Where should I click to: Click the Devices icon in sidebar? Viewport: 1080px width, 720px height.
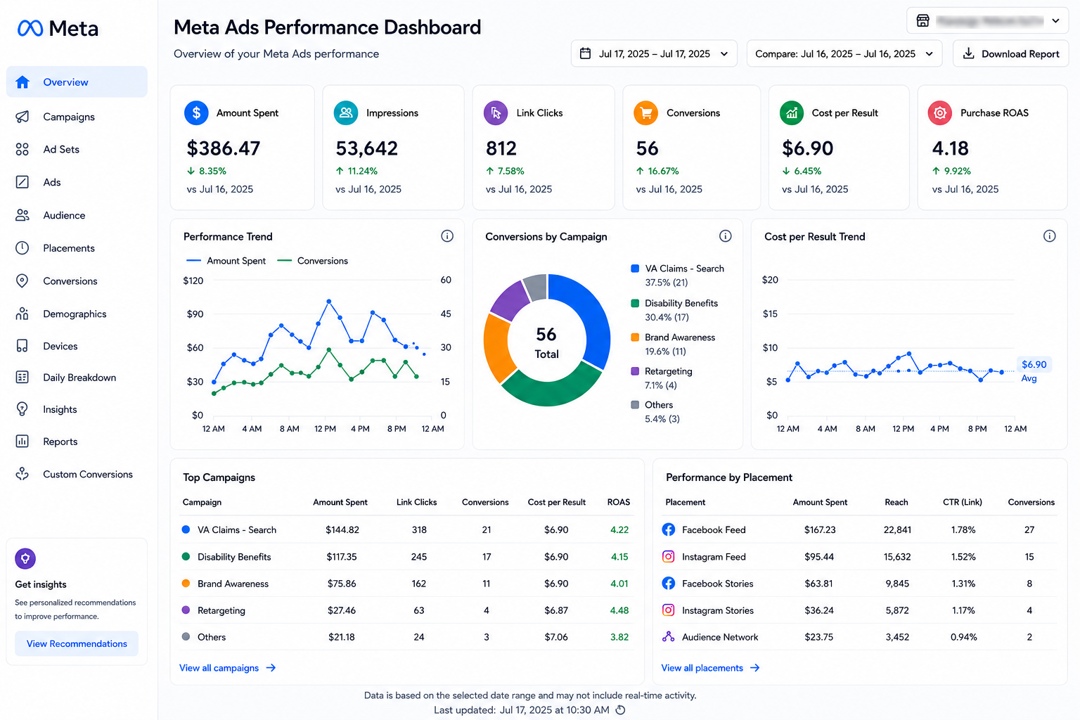coord(22,346)
